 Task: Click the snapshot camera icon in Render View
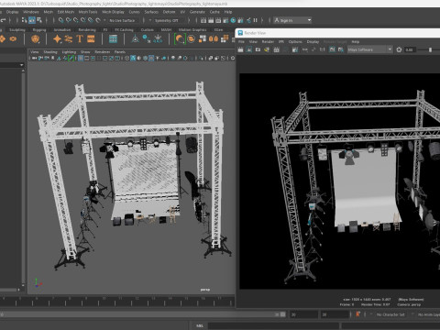point(258,49)
